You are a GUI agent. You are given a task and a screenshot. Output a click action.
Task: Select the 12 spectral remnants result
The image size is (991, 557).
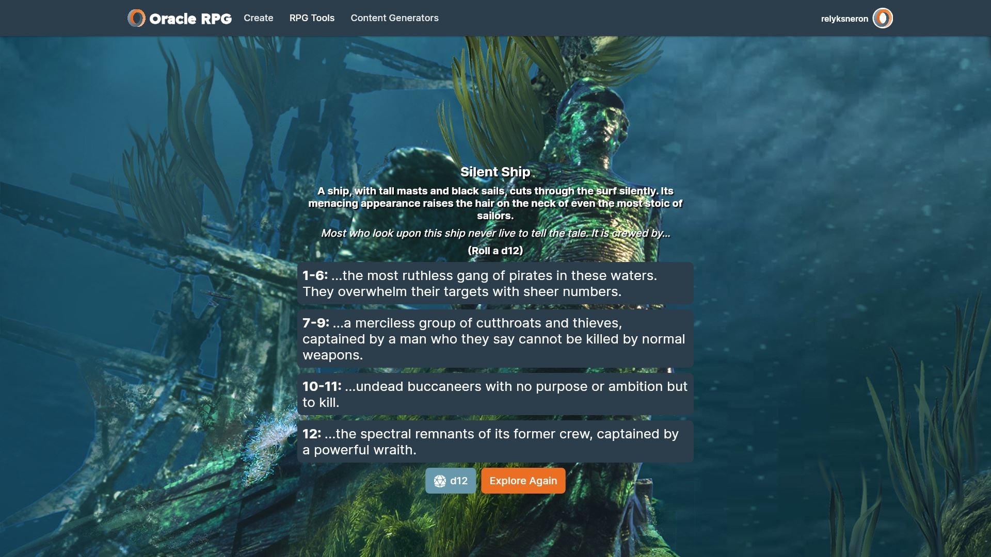tap(495, 441)
